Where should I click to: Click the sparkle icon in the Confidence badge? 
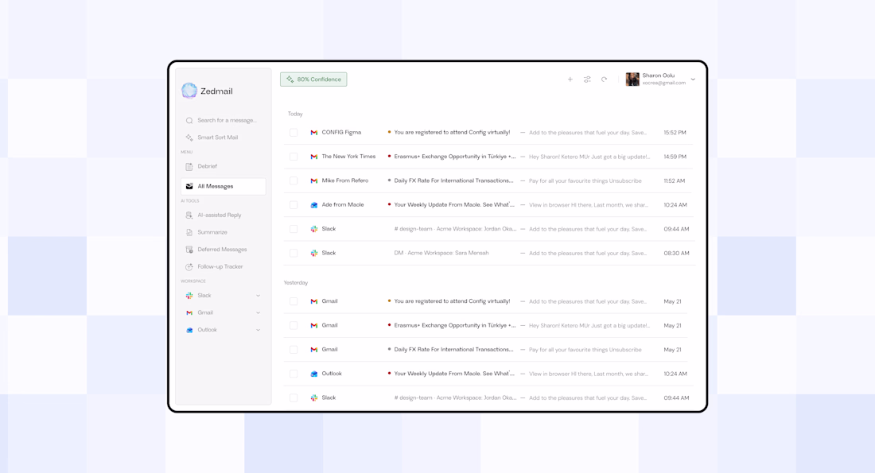tap(290, 79)
